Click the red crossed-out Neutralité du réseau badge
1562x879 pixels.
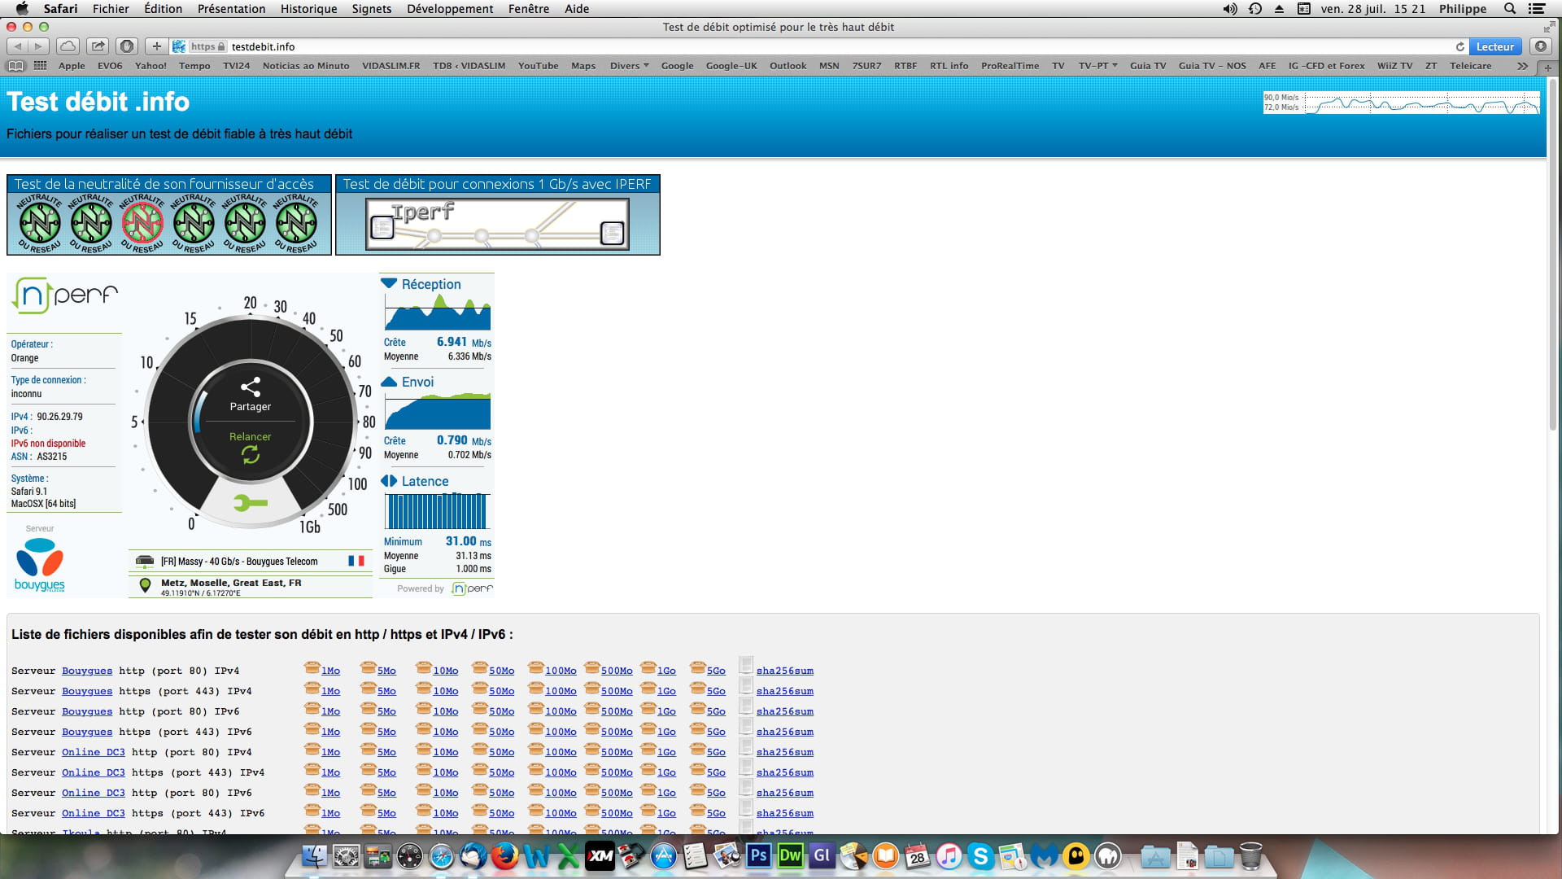click(x=142, y=222)
